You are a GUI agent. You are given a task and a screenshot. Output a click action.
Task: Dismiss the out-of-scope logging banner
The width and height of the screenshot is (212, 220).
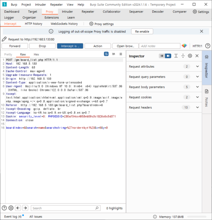201,31
